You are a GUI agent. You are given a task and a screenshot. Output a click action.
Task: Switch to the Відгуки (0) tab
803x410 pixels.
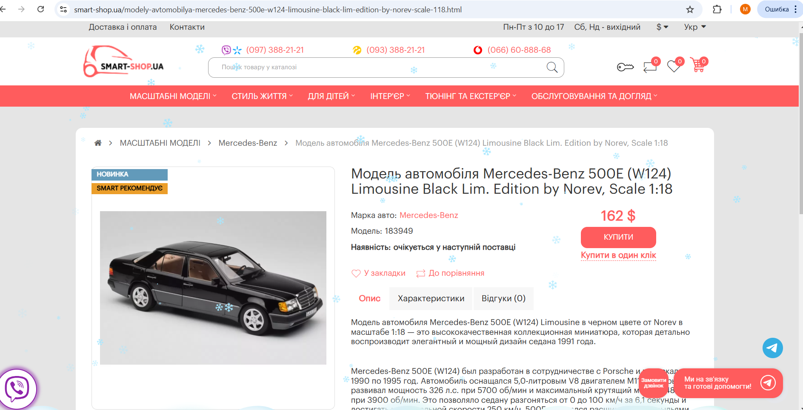503,299
